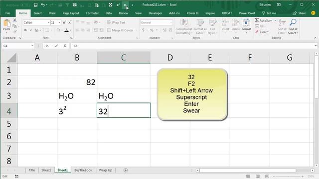Click the Paste clipboard icon
319x179 pixels.
pyautogui.click(x=6, y=23)
